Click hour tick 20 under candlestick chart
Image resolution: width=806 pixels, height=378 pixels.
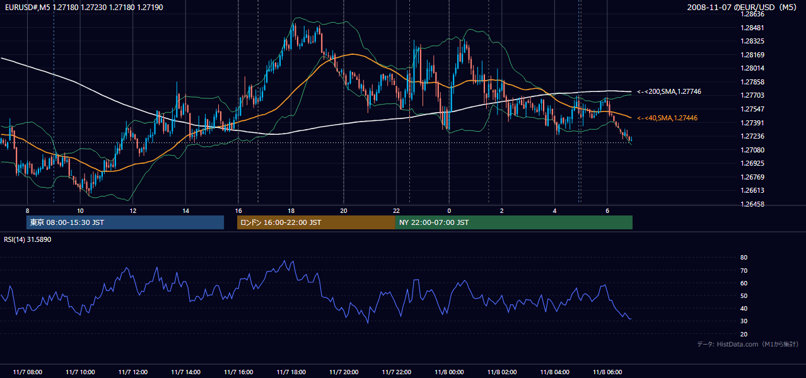click(344, 210)
